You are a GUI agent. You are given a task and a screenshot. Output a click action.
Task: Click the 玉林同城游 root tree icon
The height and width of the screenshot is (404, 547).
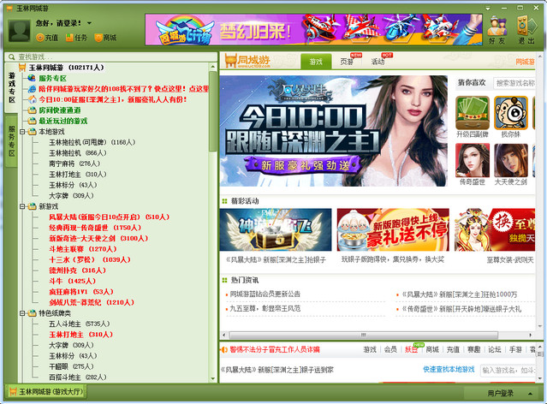22,68
